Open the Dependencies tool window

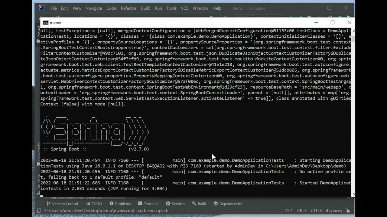tap(228, 204)
